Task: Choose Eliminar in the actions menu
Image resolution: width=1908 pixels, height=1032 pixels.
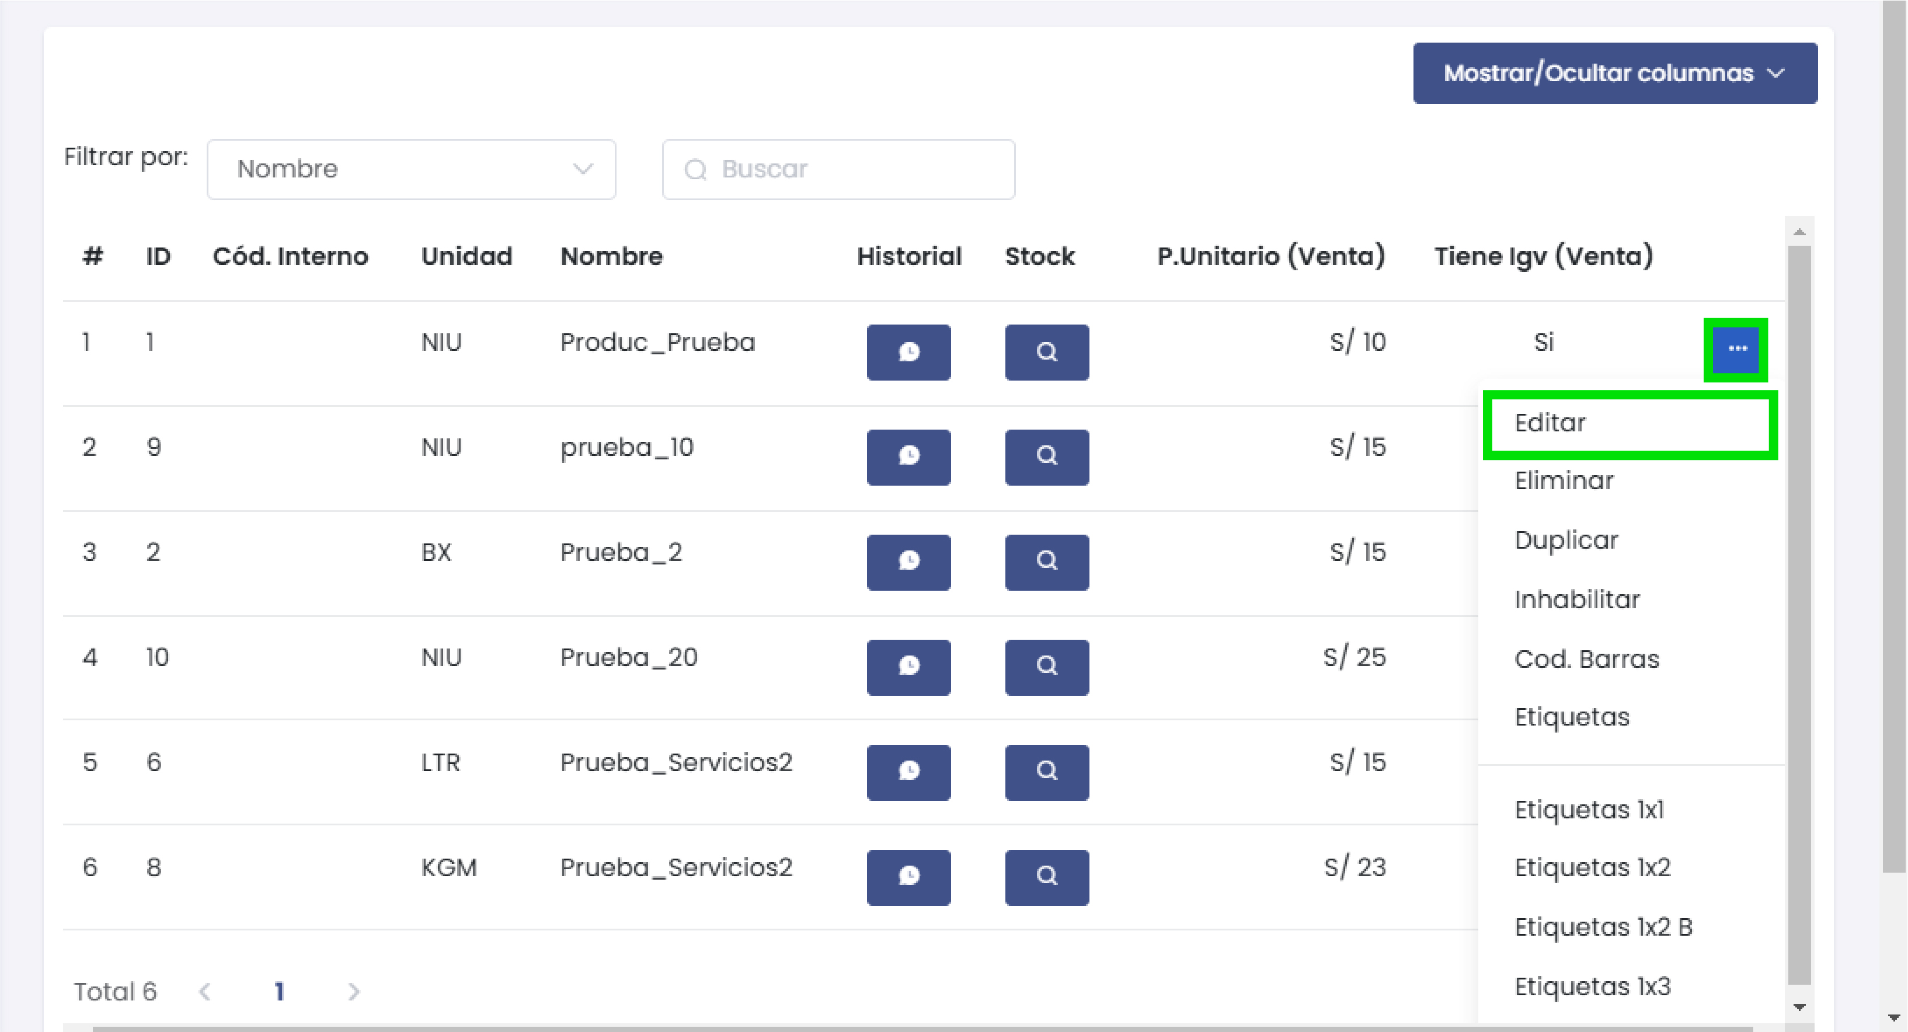Action: [1564, 481]
